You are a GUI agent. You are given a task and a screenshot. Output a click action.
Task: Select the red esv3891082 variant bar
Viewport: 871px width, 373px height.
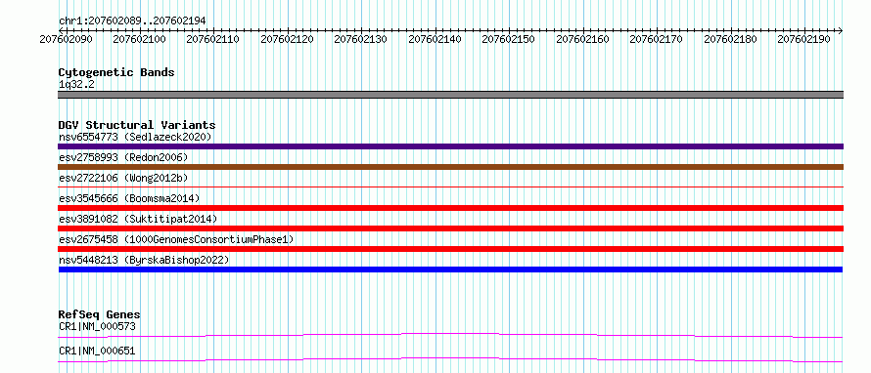click(x=450, y=228)
